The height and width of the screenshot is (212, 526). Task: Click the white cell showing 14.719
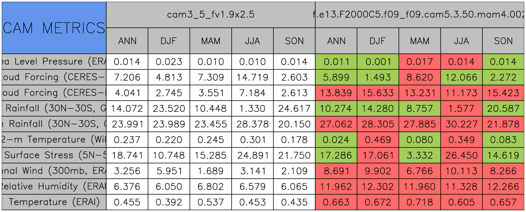(253, 77)
